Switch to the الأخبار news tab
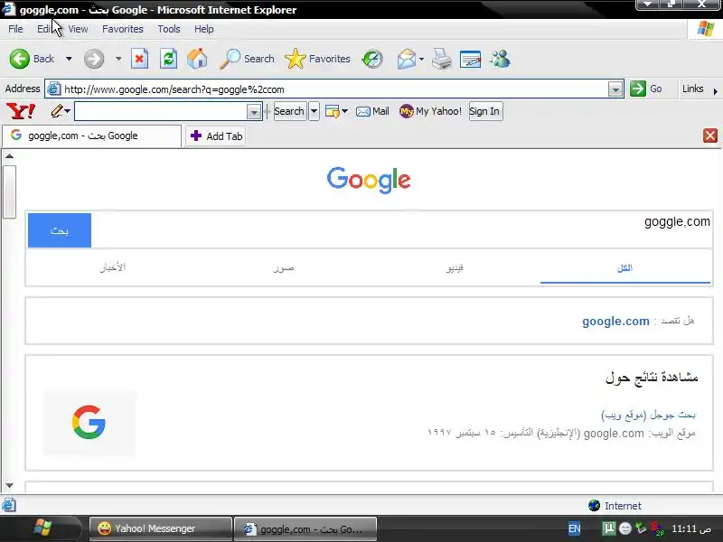This screenshot has height=542, width=723. tap(112, 267)
